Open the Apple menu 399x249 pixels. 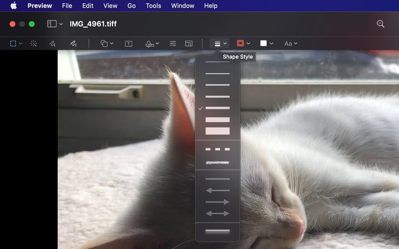coord(13,6)
